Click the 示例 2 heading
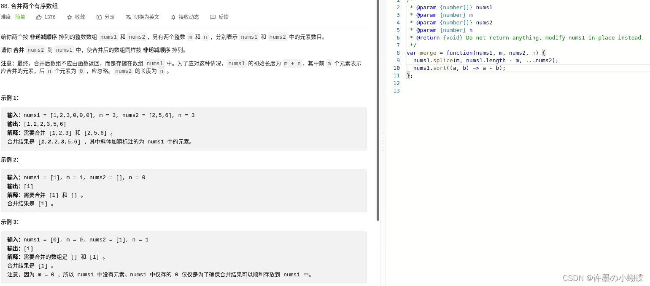 click(10, 160)
